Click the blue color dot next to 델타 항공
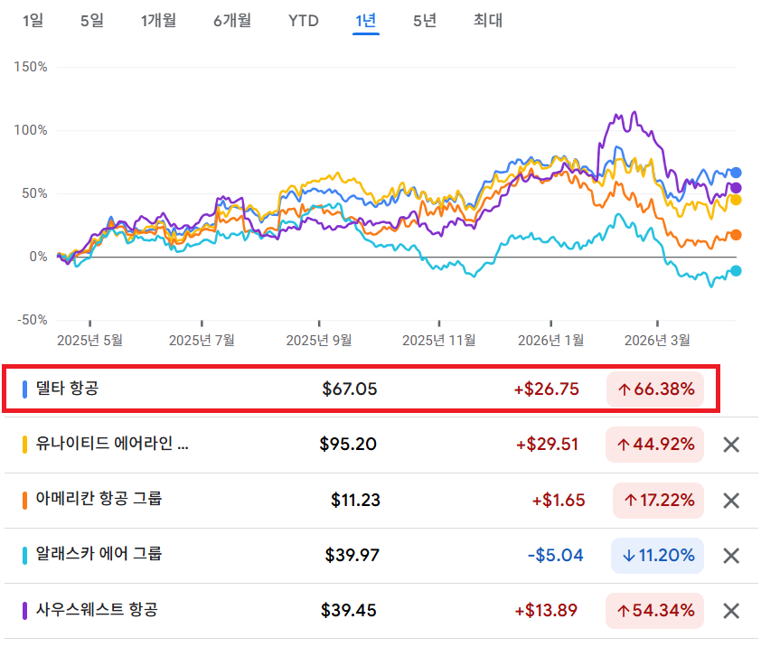Viewport: 761px width, 647px height. (24, 389)
